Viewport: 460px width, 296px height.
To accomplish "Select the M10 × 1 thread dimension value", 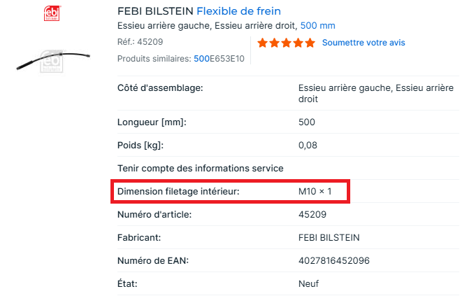I will (x=315, y=191).
